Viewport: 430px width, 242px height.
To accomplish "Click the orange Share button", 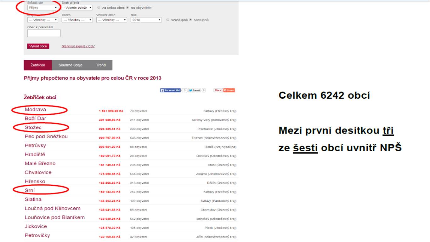I will [x=229, y=90].
